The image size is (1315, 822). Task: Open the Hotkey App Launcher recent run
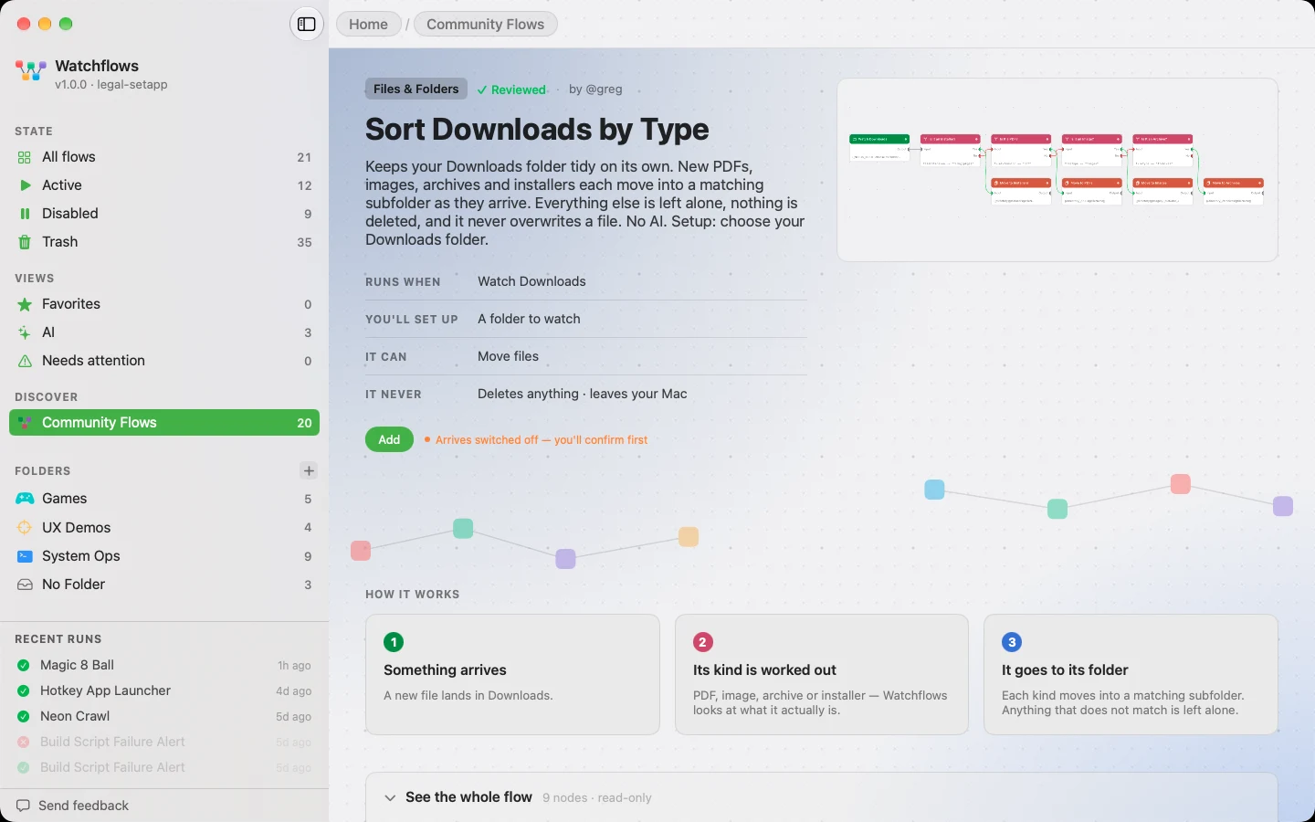pos(164,690)
